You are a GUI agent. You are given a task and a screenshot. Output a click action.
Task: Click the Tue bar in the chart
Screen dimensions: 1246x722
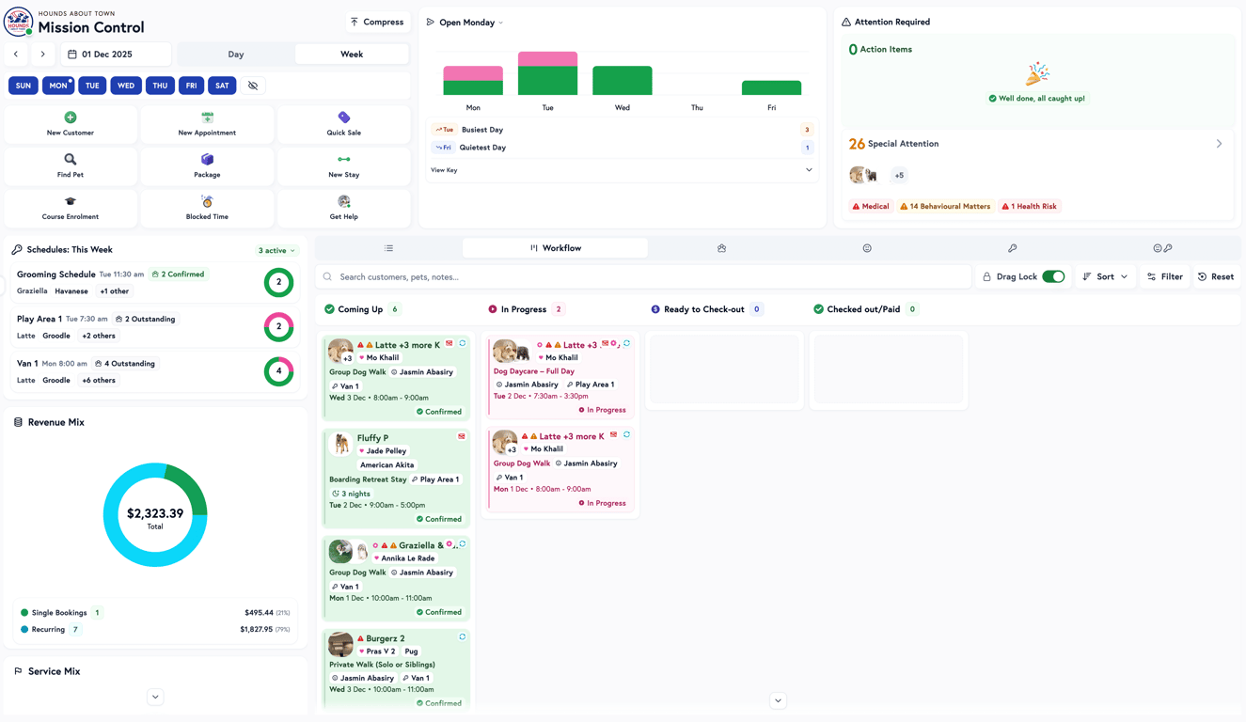(547, 73)
